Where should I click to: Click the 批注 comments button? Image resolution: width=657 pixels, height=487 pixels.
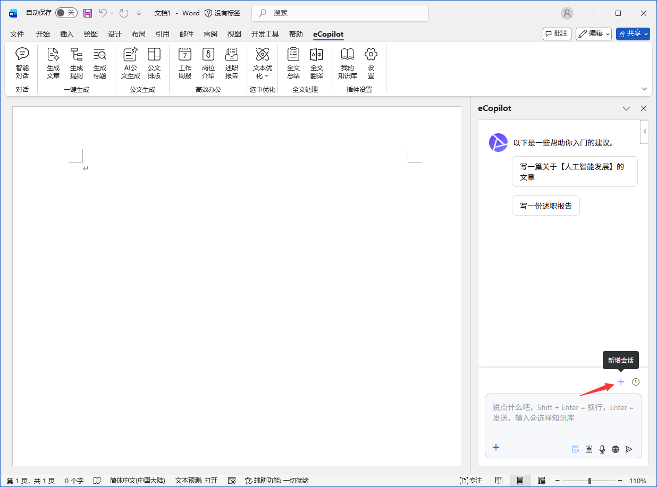557,33
